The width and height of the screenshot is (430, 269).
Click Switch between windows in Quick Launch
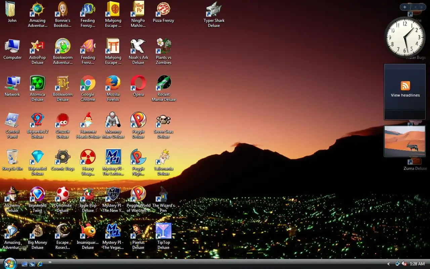[32, 264]
